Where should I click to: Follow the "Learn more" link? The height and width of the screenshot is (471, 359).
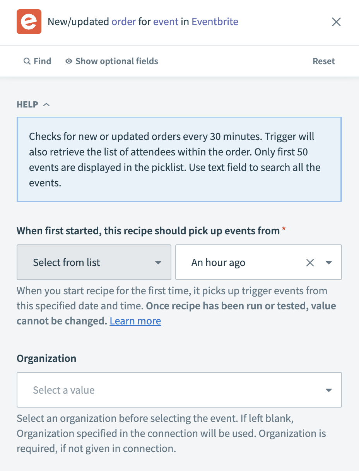pyautogui.click(x=135, y=321)
